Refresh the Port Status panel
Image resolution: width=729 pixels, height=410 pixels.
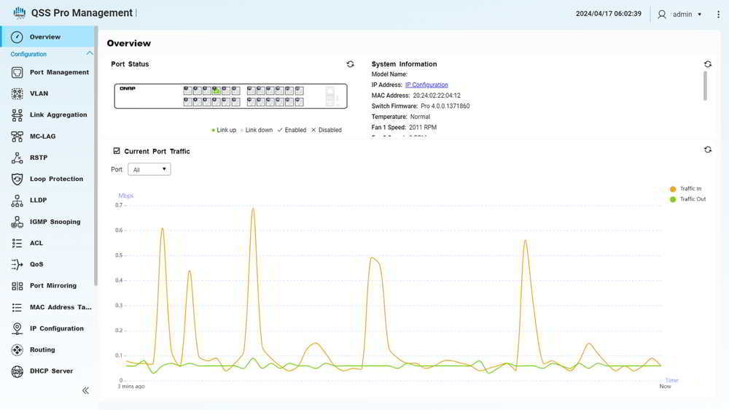(x=351, y=64)
